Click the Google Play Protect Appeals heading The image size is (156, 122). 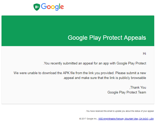pos(107,38)
